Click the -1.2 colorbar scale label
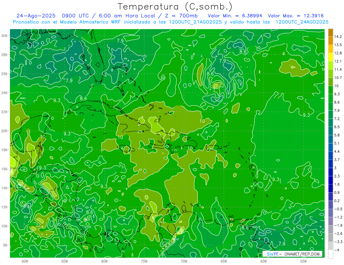Screen dimensions: 344x265 pos(339,217)
